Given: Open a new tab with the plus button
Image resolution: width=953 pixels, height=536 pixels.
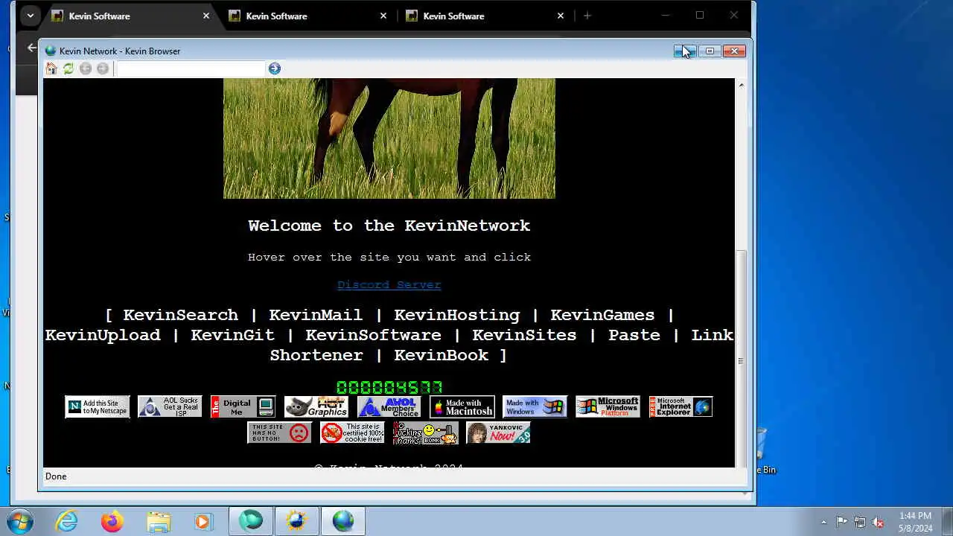Looking at the screenshot, I should [x=587, y=16].
